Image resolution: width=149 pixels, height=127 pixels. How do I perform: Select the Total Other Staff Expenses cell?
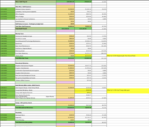[36, 26]
